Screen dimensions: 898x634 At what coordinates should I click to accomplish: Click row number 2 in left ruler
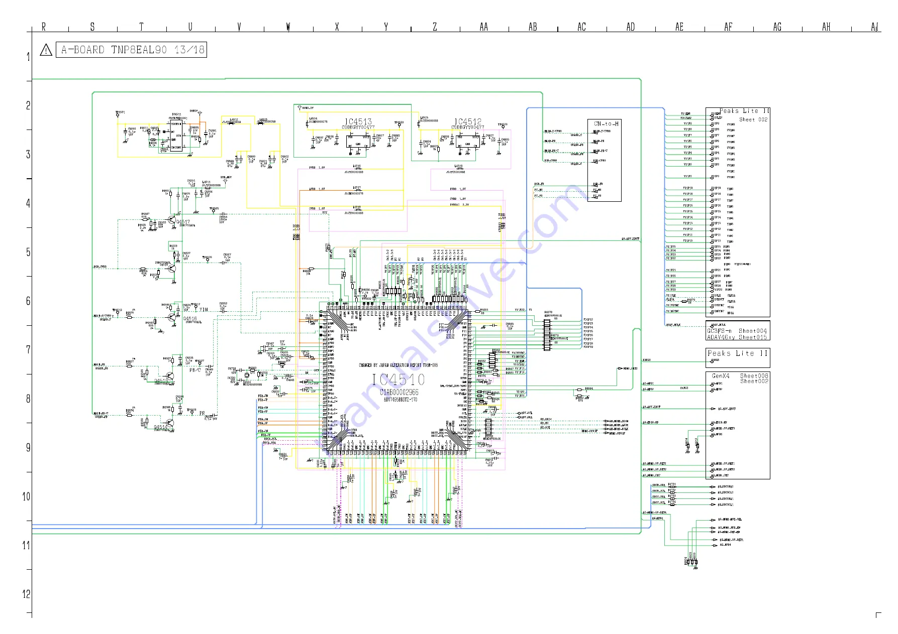point(28,105)
